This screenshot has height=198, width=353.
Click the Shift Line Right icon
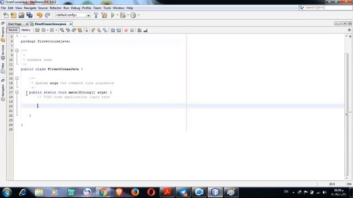[119, 30]
